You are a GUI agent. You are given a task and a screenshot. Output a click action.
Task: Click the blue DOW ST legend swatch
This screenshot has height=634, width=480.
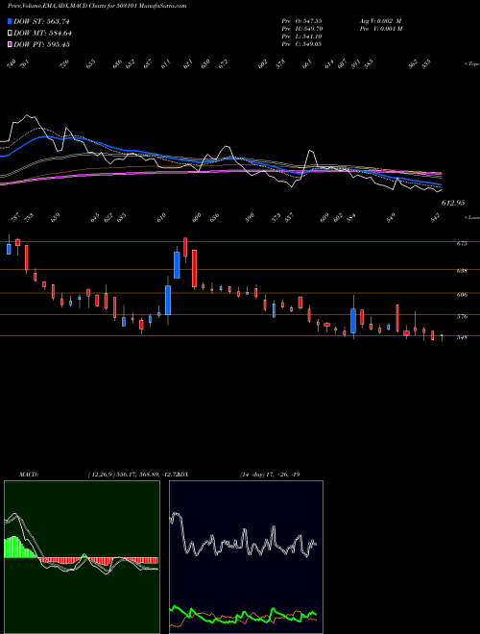click(10, 21)
